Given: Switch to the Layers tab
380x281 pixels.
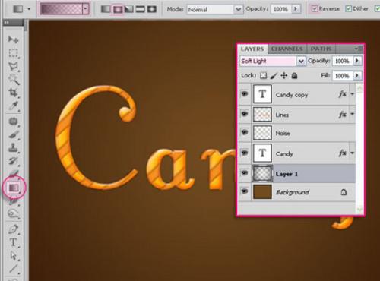Looking at the screenshot, I should click(x=252, y=49).
